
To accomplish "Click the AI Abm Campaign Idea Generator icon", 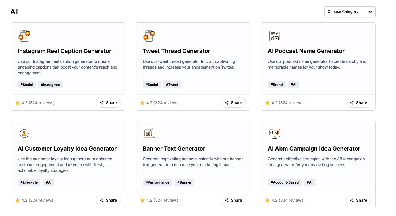I will [x=274, y=133].
